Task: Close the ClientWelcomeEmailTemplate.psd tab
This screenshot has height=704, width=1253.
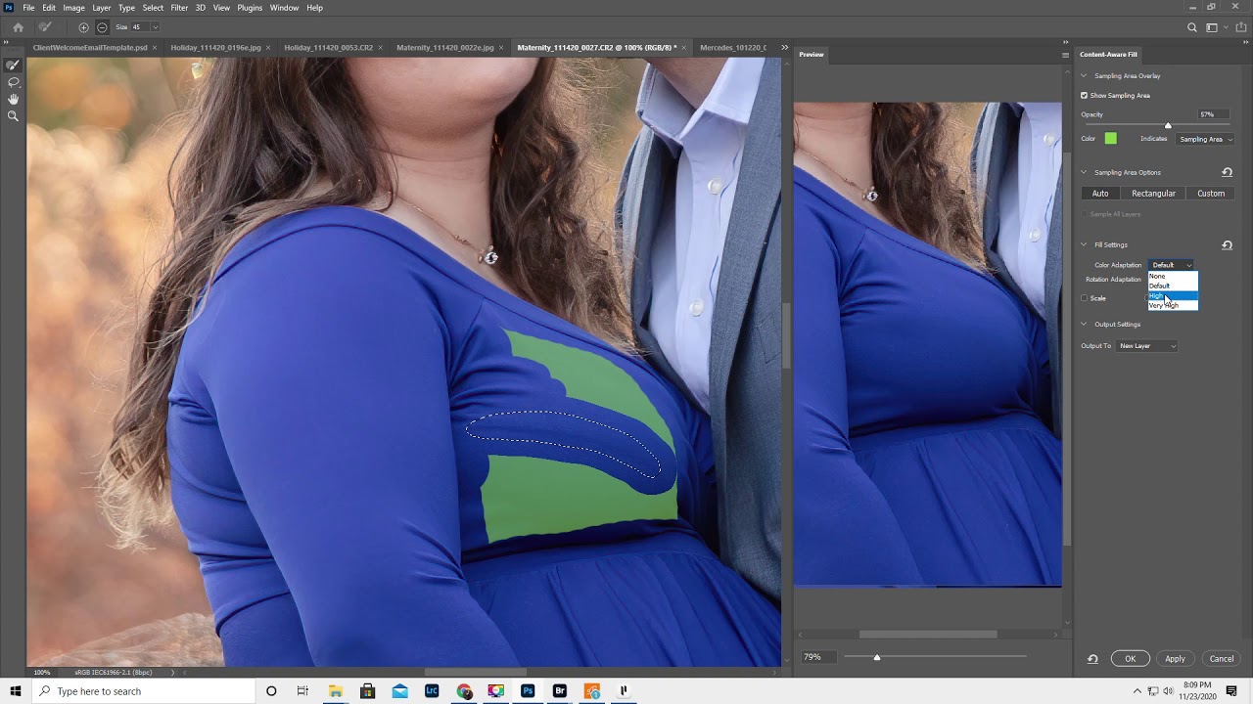Action: [155, 47]
